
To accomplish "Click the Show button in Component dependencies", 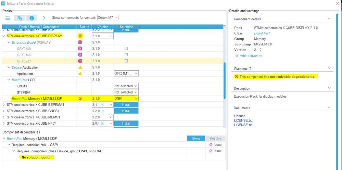I will pyautogui.click(x=196, y=139).
